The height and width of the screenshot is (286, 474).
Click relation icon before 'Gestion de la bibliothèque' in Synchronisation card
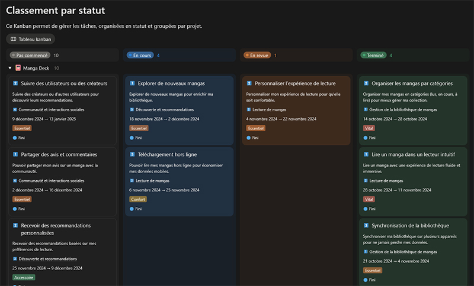pyautogui.click(x=366, y=252)
